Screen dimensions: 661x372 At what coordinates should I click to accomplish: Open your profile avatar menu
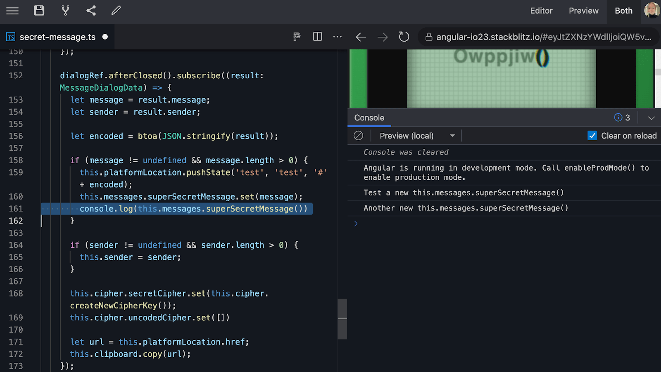click(652, 10)
